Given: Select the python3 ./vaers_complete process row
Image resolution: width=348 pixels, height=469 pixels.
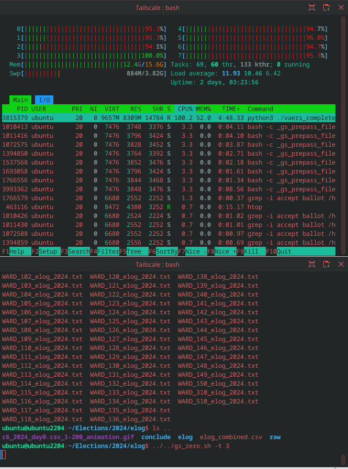Looking at the screenshot, I should click(169, 118).
